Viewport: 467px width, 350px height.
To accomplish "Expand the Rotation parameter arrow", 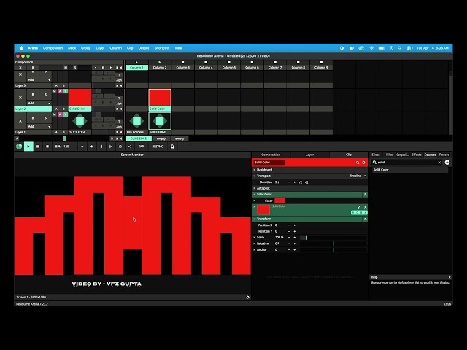I will pos(255,244).
